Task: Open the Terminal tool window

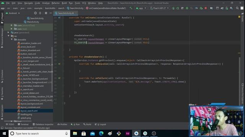Action: [23, 124]
